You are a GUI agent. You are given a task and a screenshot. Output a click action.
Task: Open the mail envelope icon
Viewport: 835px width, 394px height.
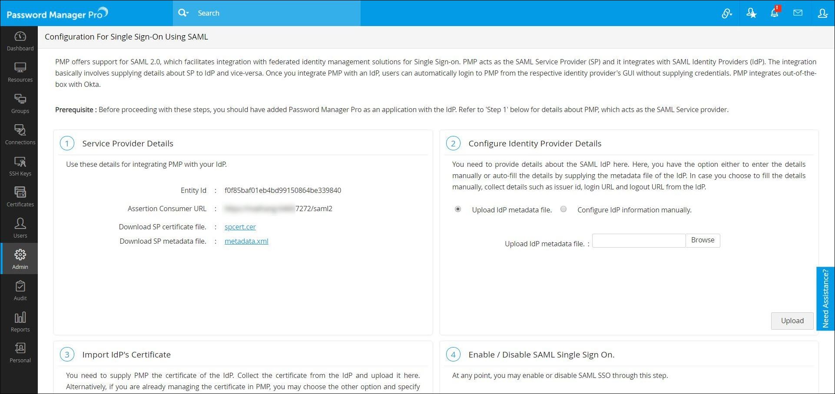click(x=798, y=13)
